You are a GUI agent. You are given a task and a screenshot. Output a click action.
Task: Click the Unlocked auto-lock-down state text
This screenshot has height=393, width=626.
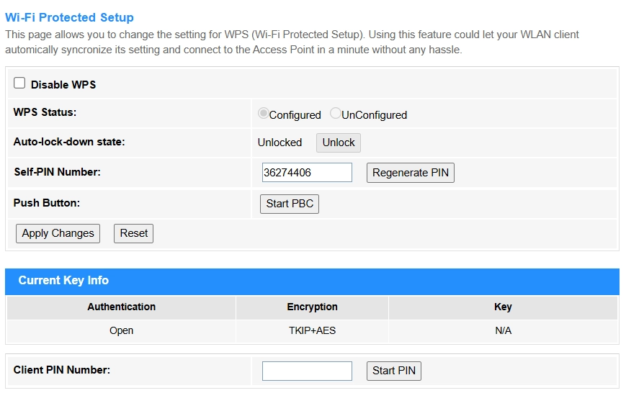[280, 143]
